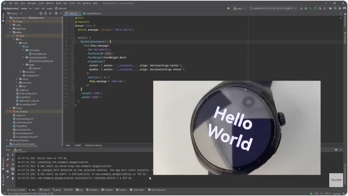The width and height of the screenshot is (348, 196).
Task: Open the Terminal tool window tab
Action: pyautogui.click(x=107, y=190)
